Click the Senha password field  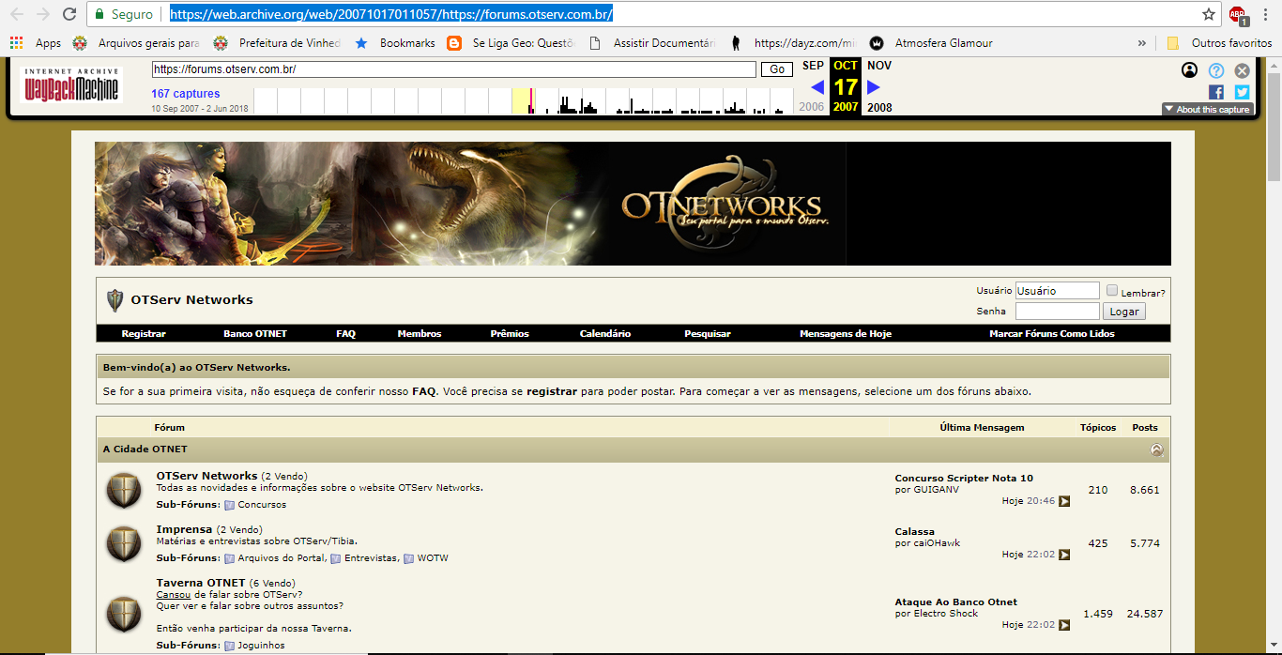point(1057,312)
